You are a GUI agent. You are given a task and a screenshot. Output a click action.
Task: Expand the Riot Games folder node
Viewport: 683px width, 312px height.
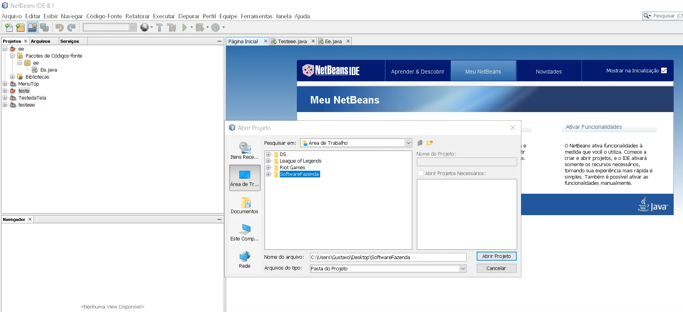tap(268, 168)
